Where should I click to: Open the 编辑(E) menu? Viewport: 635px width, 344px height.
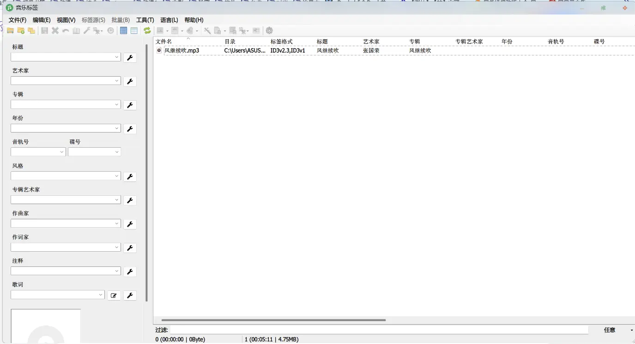[x=42, y=20]
